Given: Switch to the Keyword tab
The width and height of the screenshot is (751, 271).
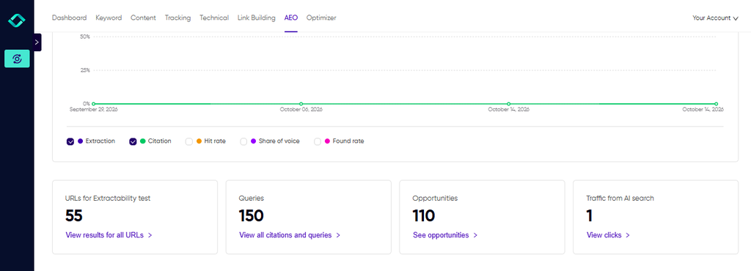Looking at the screenshot, I should (x=109, y=18).
